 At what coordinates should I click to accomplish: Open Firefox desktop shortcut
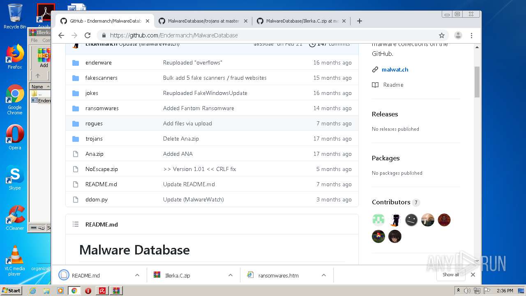[15, 57]
